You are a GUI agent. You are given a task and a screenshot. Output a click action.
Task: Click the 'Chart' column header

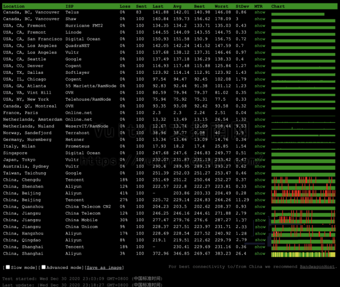pyautogui.click(x=278, y=6)
